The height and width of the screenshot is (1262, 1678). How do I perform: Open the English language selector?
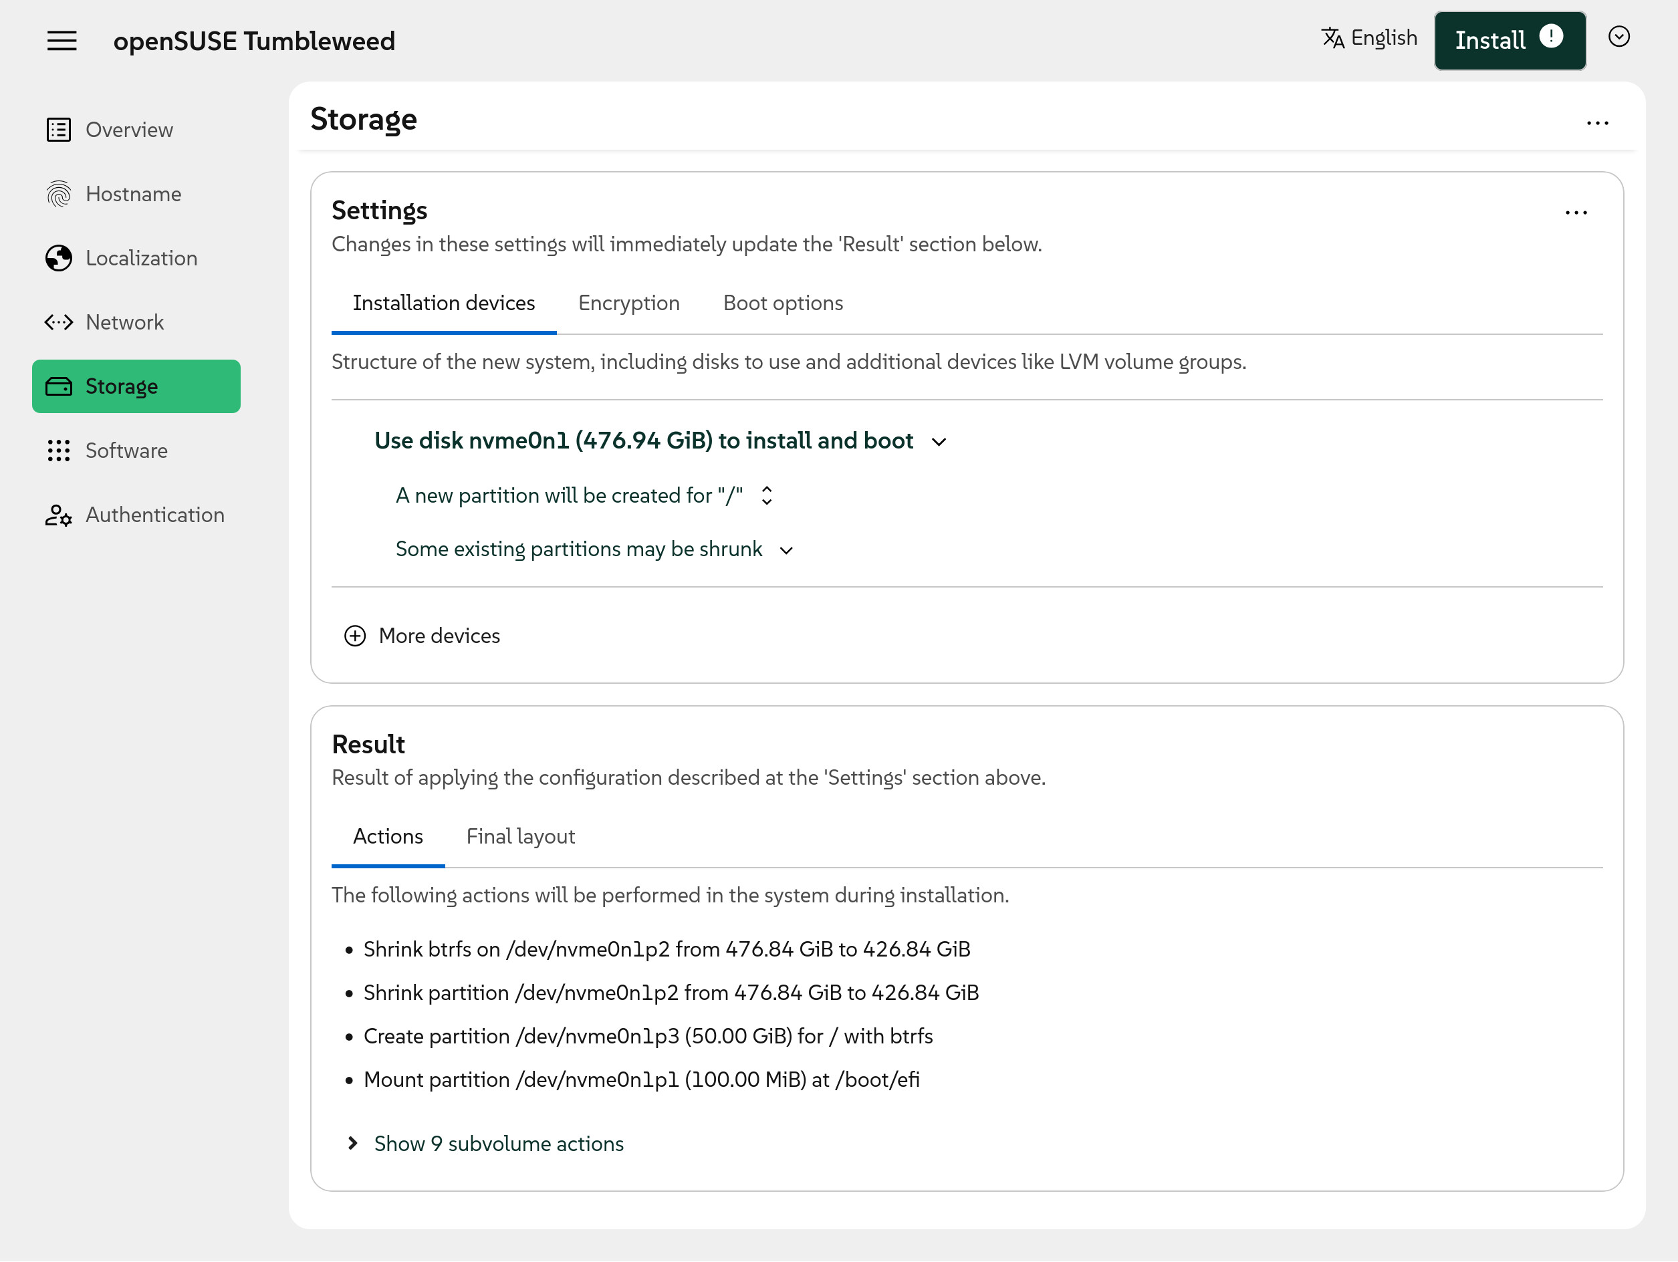point(1369,38)
